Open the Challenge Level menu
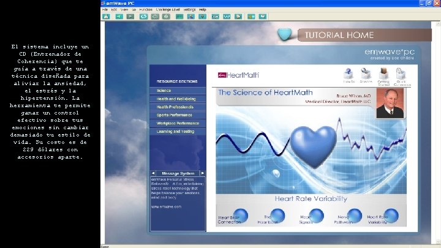 [x=168, y=10]
